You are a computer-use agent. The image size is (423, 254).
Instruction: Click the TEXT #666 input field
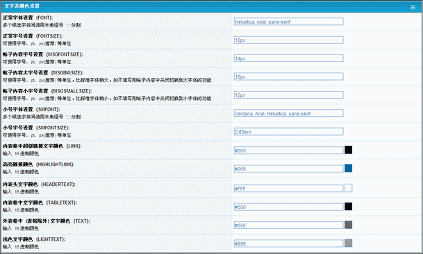[x=289, y=225]
